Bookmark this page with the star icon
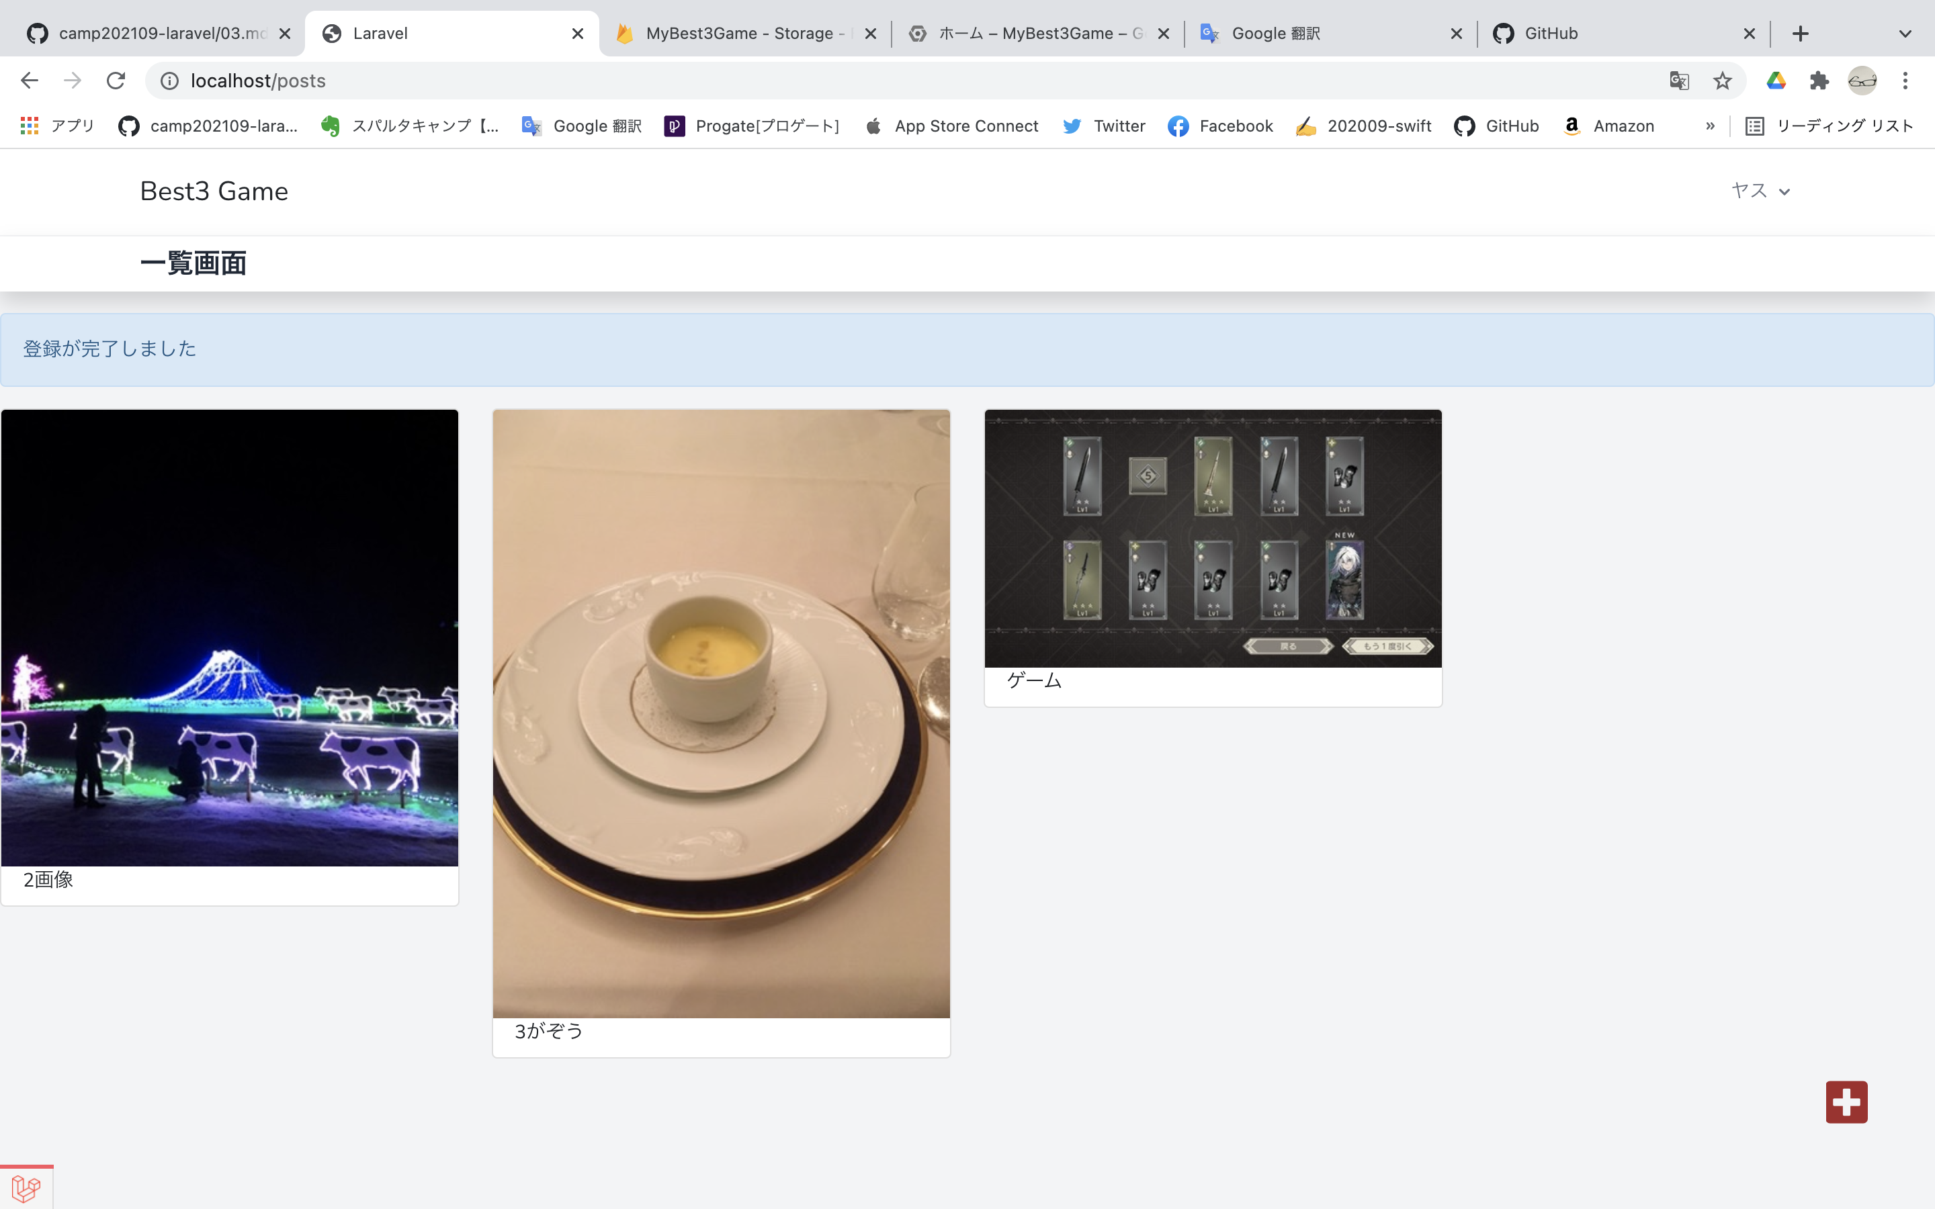Viewport: 1935px width, 1209px height. click(x=1722, y=81)
